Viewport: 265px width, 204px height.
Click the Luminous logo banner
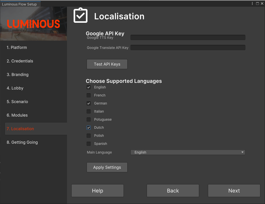(x=33, y=24)
